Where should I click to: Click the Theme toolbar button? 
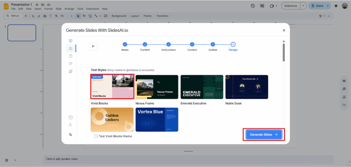pyautogui.click(x=147, y=16)
